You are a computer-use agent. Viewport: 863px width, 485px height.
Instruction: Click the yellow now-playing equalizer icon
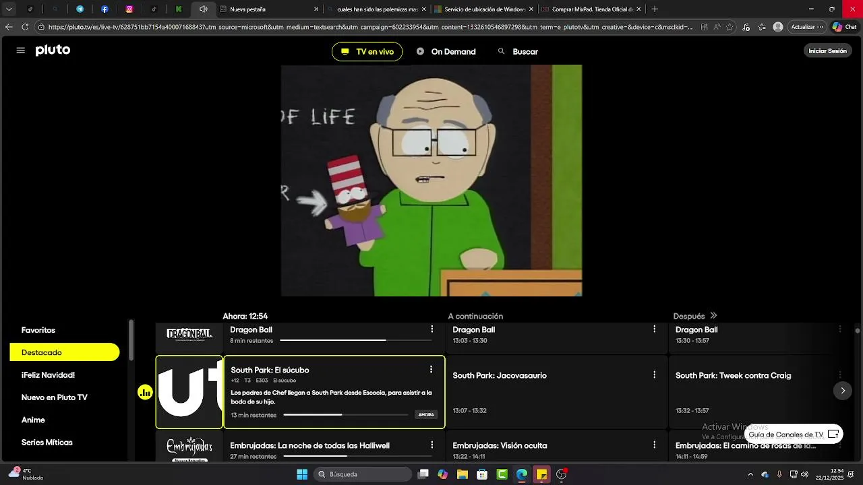145,392
